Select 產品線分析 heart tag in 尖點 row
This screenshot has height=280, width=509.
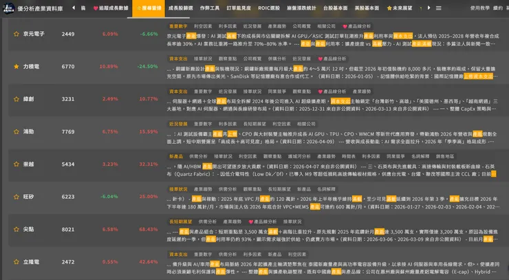click(262, 222)
